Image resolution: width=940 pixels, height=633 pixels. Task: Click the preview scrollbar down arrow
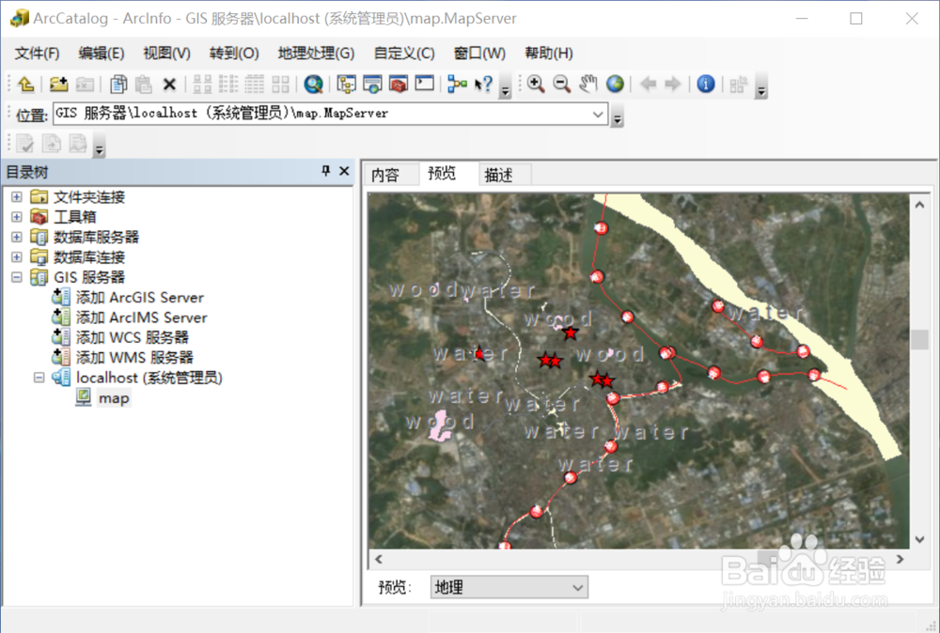tap(919, 540)
